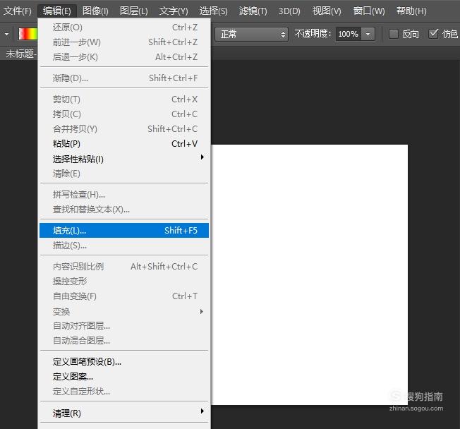
Task: Click 清除(E) menu entry
Action: pos(124,174)
